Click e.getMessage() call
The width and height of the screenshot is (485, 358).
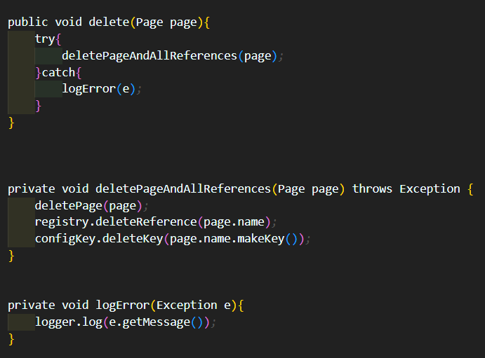pos(156,322)
